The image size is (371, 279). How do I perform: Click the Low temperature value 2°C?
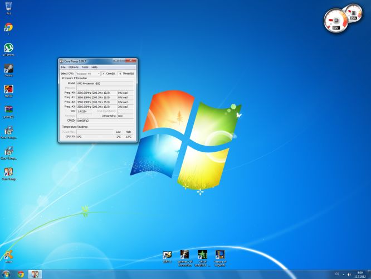119,137
